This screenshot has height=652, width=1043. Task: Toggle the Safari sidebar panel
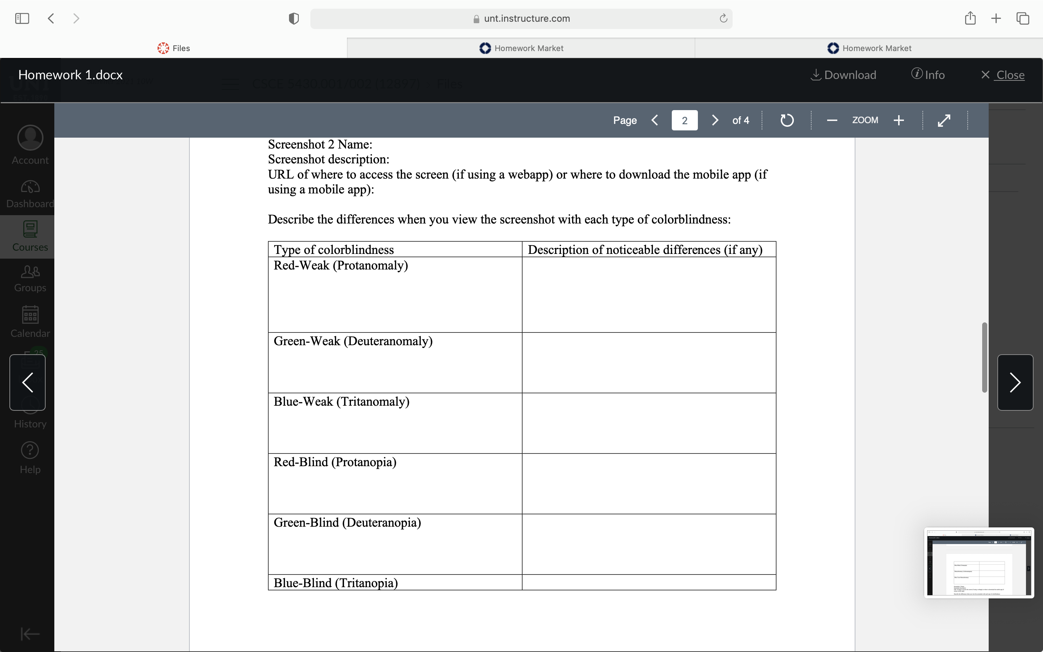pos(22,18)
